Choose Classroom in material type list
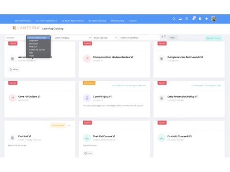Image resolution: width=230 pixels, height=172 pixels. [x=38, y=41]
